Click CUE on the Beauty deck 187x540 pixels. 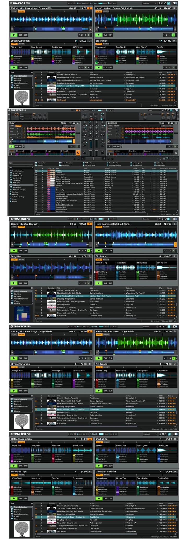click(x=17, y=146)
